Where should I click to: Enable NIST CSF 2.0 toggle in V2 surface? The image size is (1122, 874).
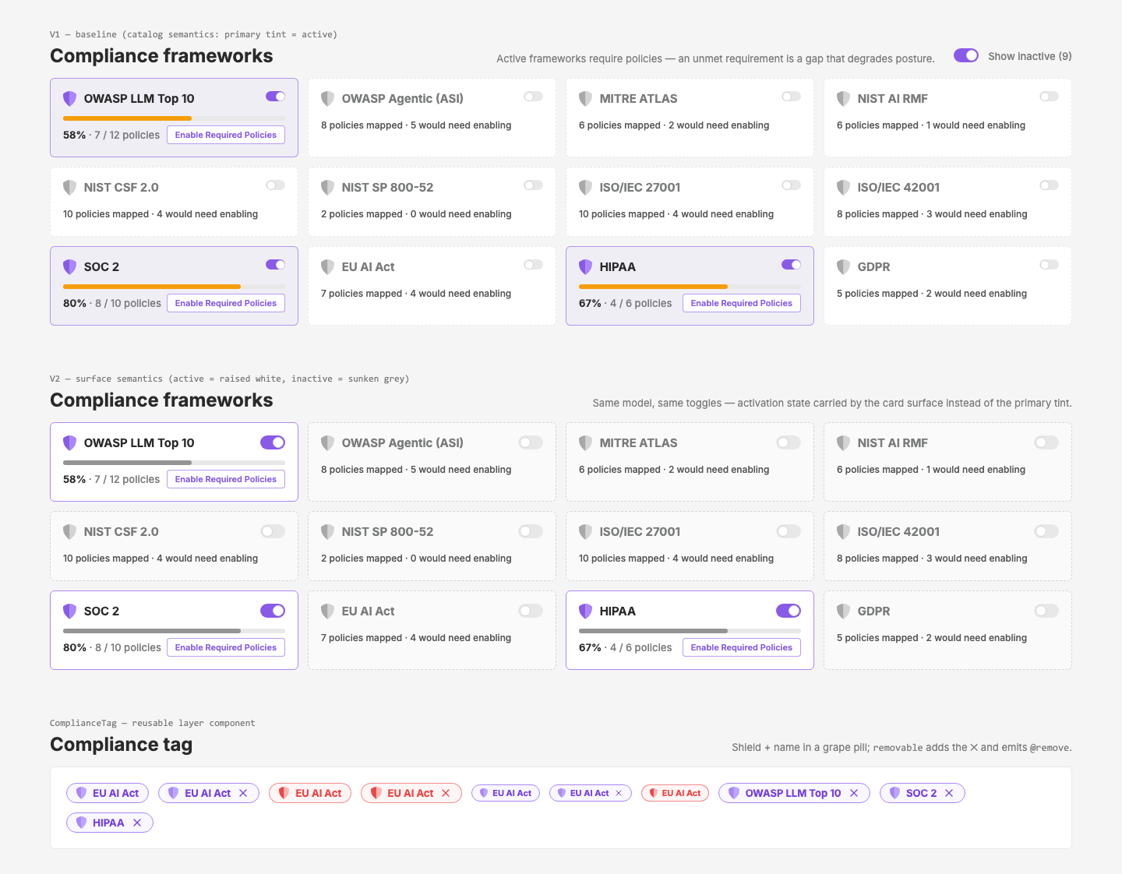coord(273,531)
